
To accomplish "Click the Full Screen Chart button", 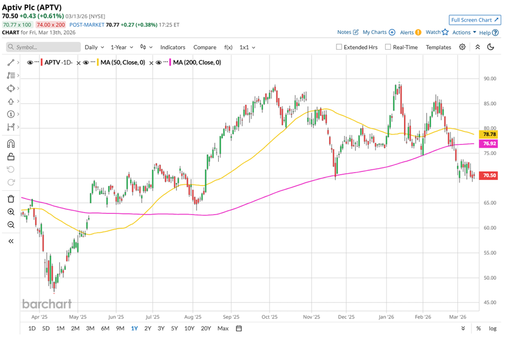I will point(474,20).
